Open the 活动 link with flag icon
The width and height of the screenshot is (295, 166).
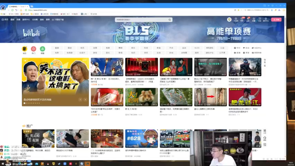tap(246, 48)
